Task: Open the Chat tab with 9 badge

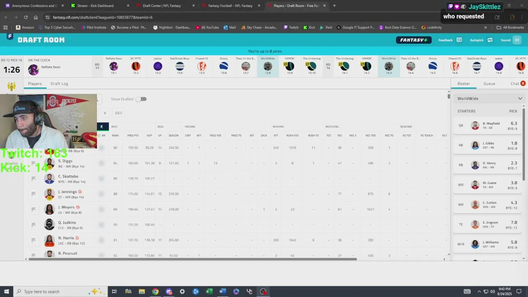Action: 518,84
